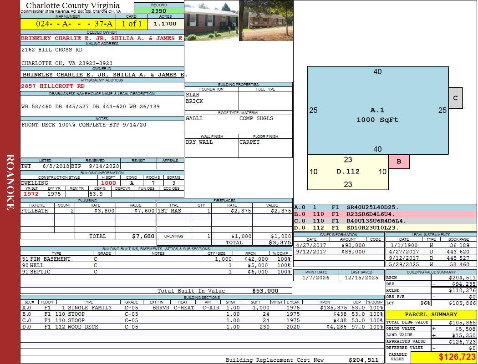Screen dimensions: 478x364
Task: Select the gray C stoop sketch box
Action: tap(455, 98)
